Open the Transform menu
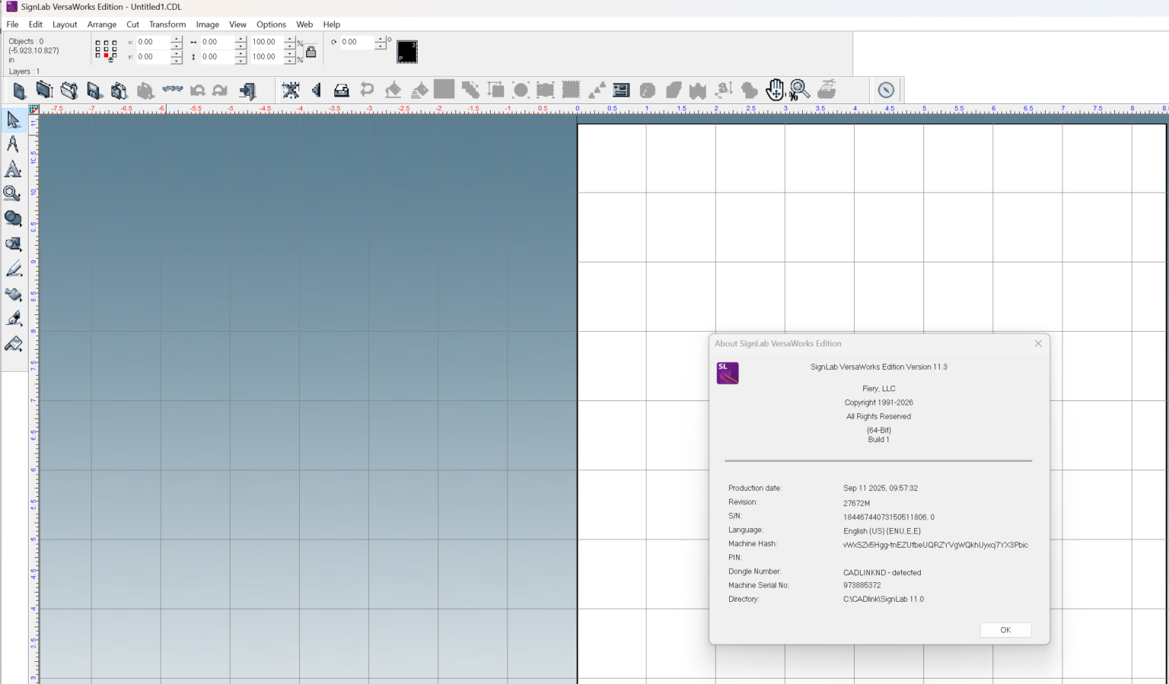 (x=167, y=24)
